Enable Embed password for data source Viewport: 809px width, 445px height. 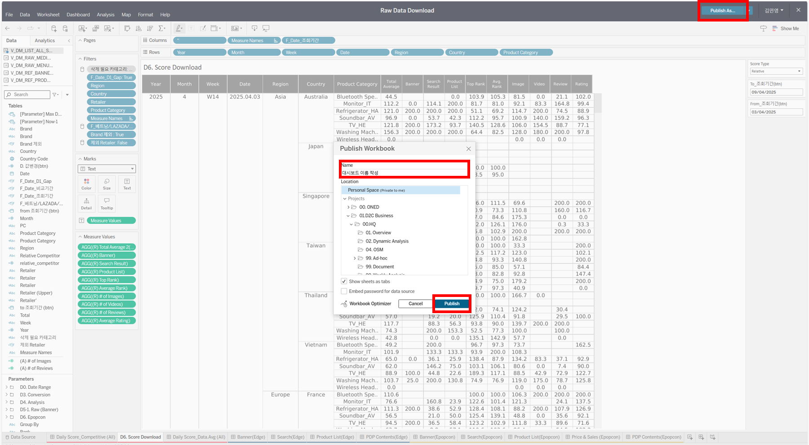pos(344,291)
